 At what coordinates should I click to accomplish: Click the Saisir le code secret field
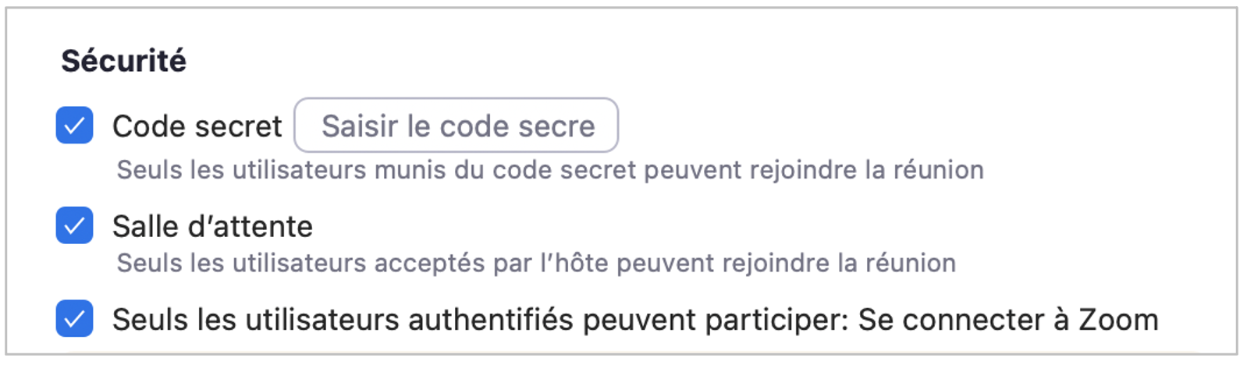pyautogui.click(x=457, y=126)
